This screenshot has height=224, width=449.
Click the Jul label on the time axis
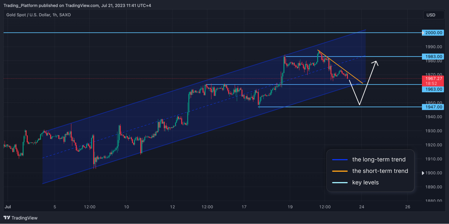8,207
